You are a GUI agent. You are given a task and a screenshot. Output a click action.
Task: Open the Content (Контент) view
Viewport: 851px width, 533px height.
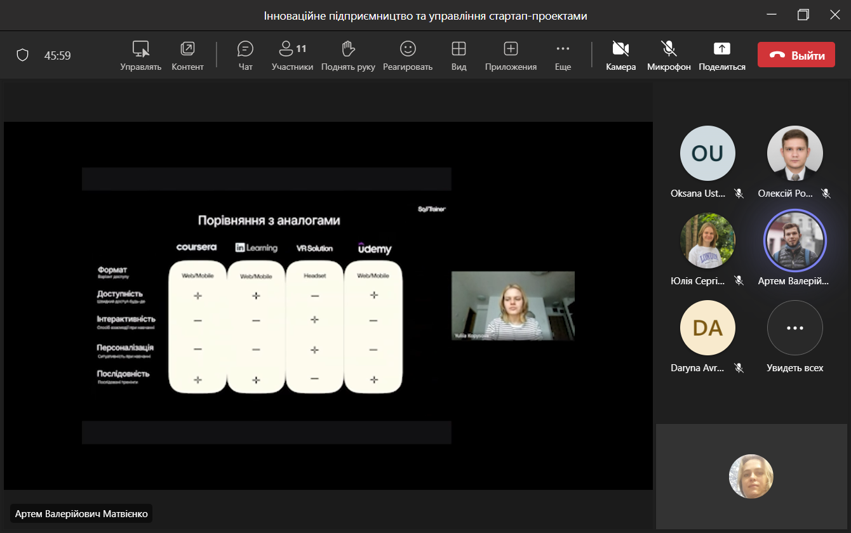pos(187,55)
